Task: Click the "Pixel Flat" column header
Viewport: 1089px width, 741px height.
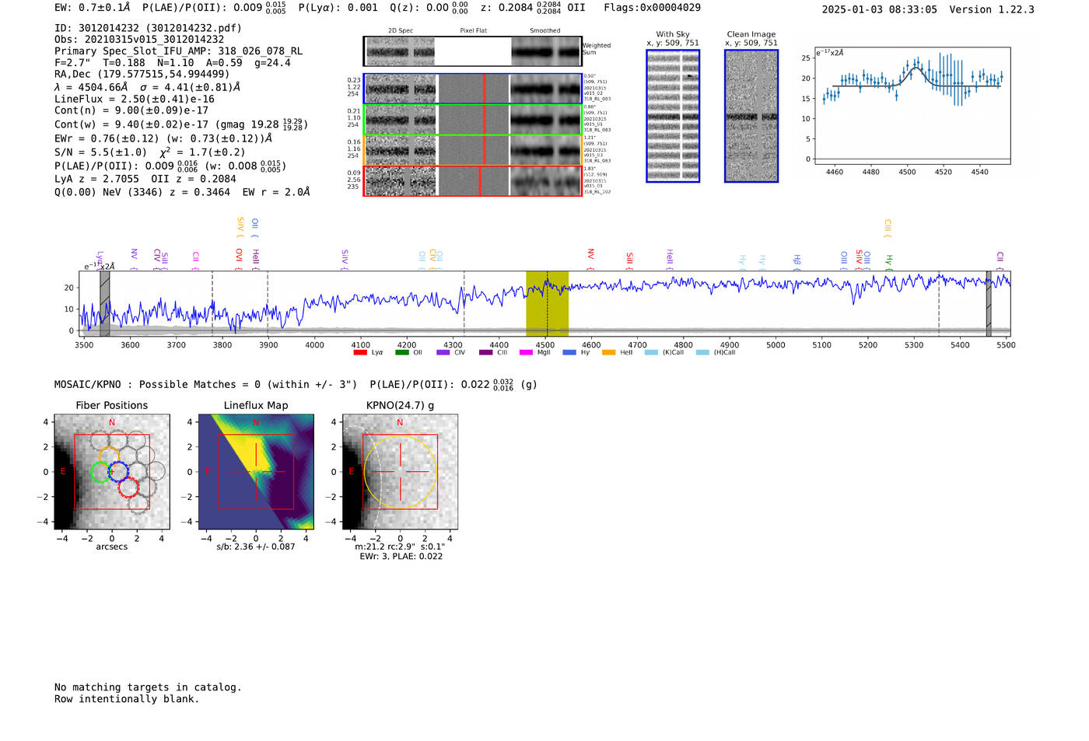Action: 474,31
